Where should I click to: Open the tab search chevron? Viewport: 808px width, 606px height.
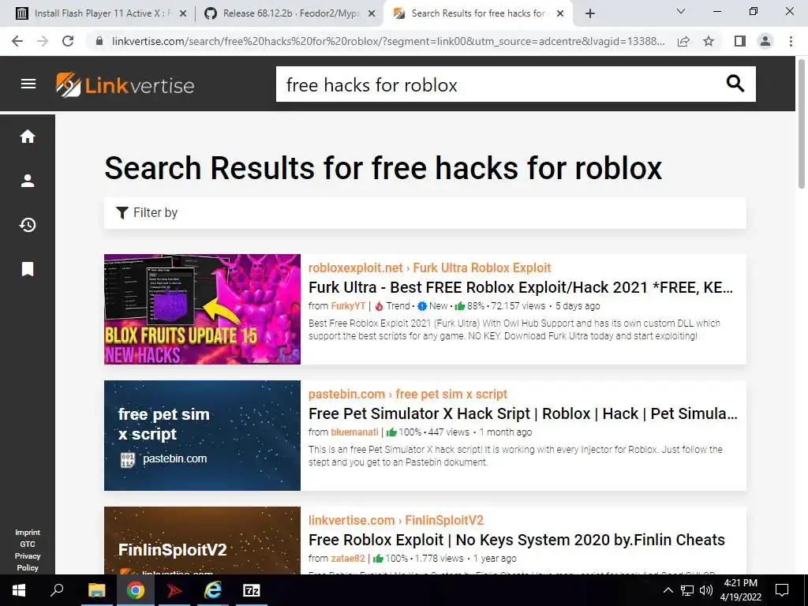(x=681, y=11)
